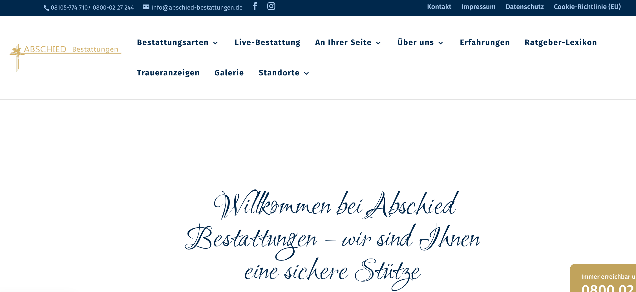Click the gold Immer erreichbar contact box
Screen dimensions: 636x292
pyautogui.click(x=603, y=278)
